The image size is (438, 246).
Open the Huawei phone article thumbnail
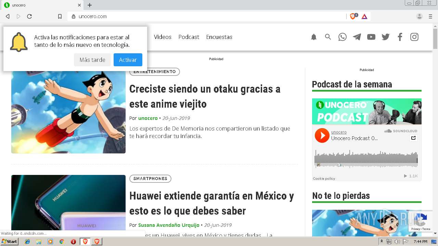click(x=68, y=205)
